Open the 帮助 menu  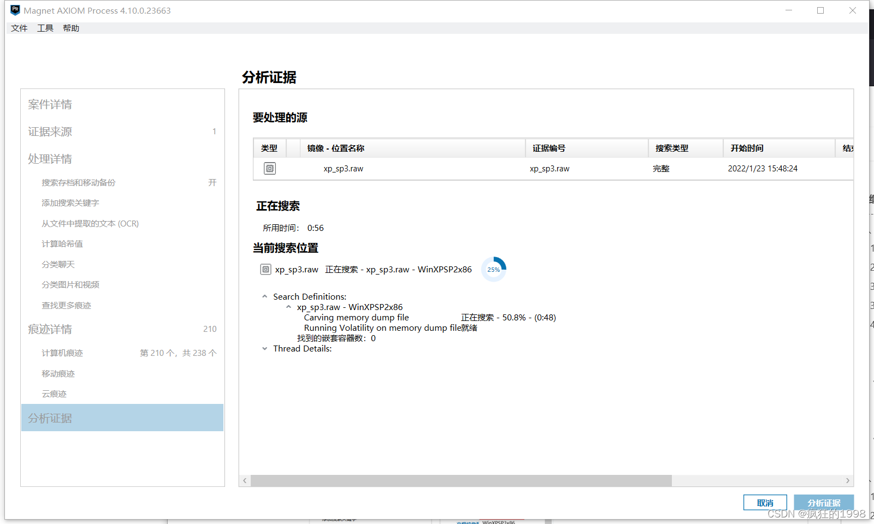click(x=71, y=28)
